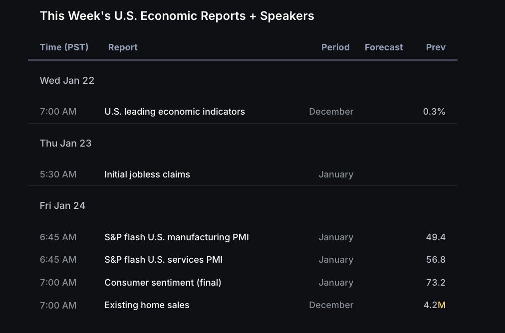The width and height of the screenshot is (505, 333).
Task: Click the 56.8 previous value
Action: [436, 260]
